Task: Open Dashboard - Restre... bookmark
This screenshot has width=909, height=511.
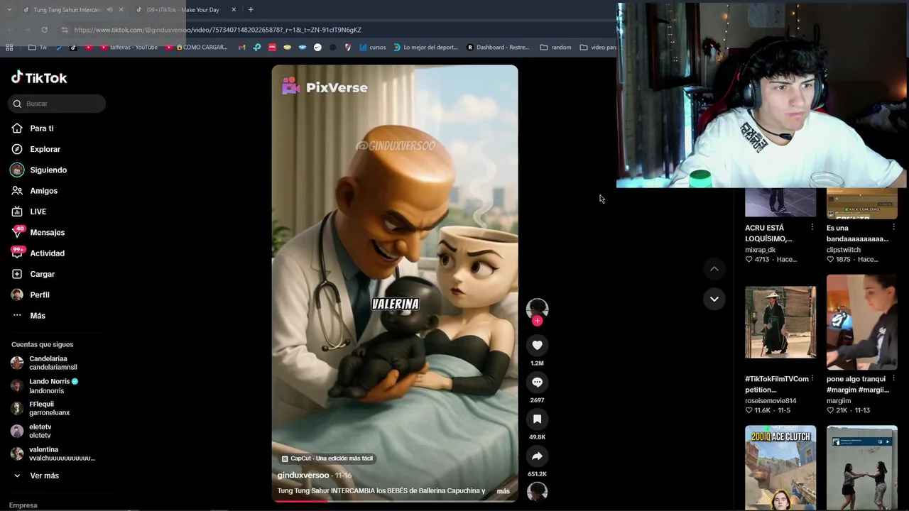Action: [498, 48]
